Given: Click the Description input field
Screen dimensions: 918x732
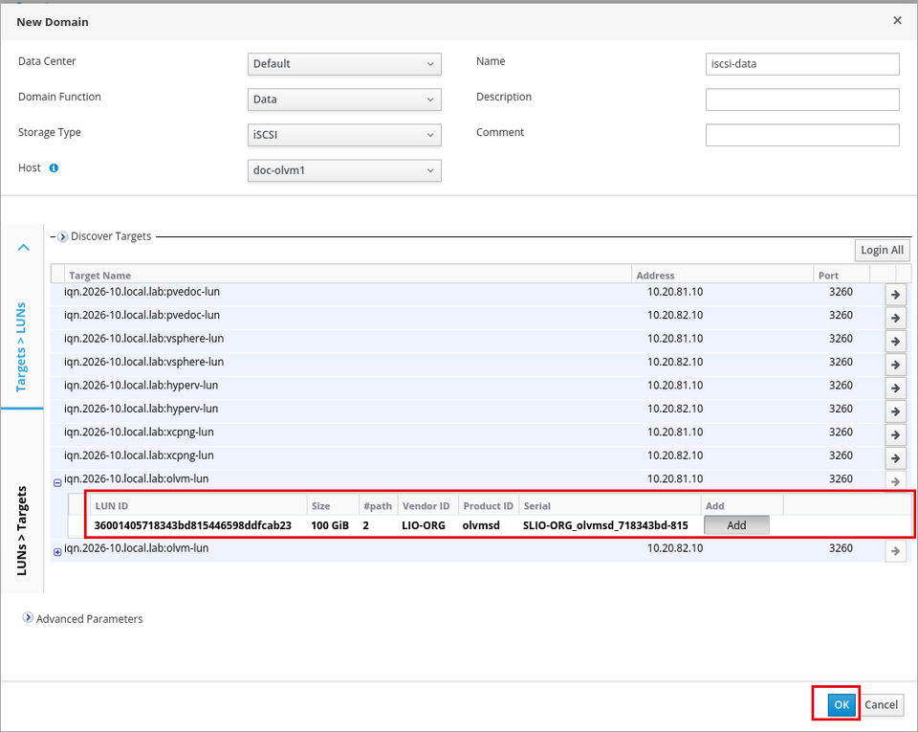Looking at the screenshot, I should [802, 100].
